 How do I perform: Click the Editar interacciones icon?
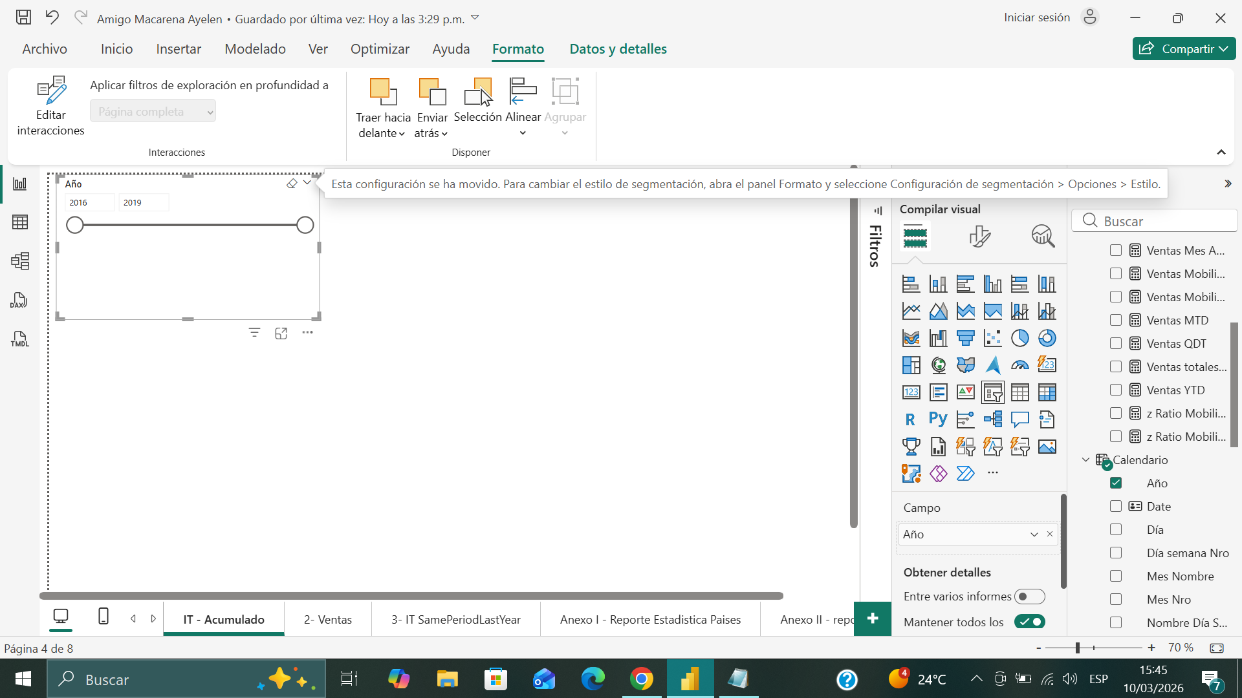(51, 91)
